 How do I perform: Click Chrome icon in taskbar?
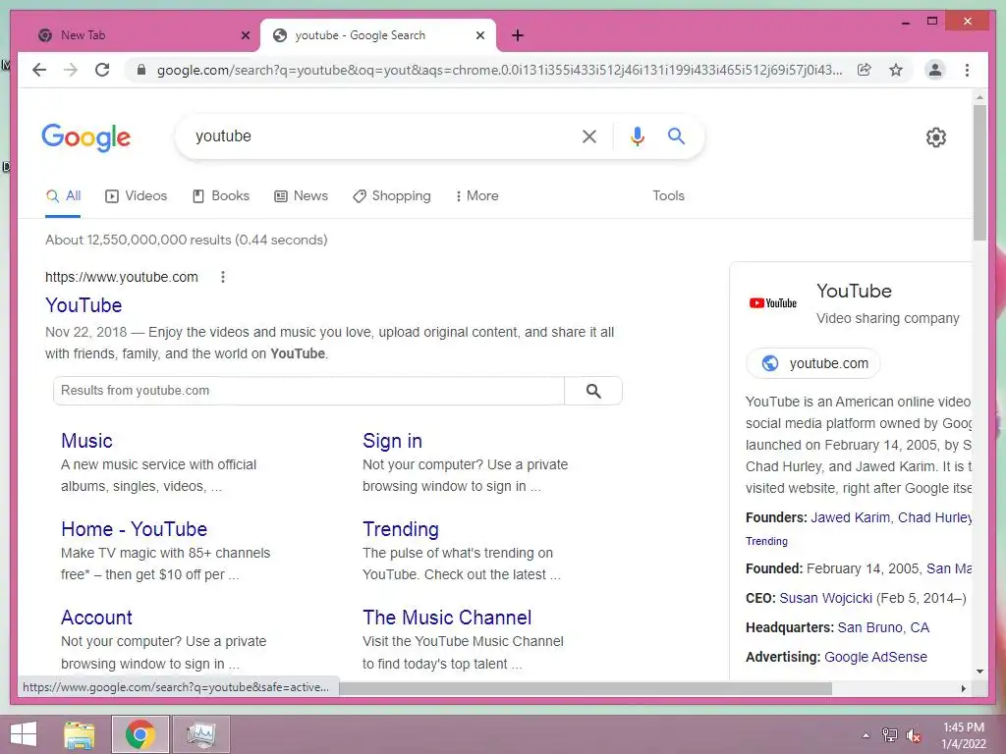coord(140,734)
